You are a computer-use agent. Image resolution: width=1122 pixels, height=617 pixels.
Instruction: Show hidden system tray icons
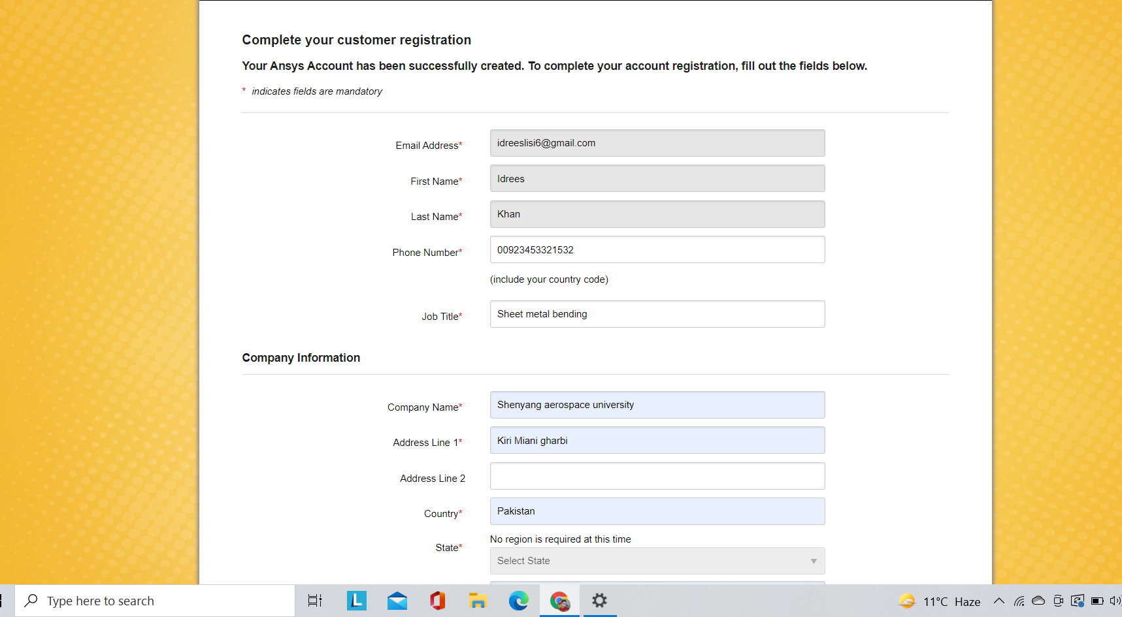[x=999, y=601]
